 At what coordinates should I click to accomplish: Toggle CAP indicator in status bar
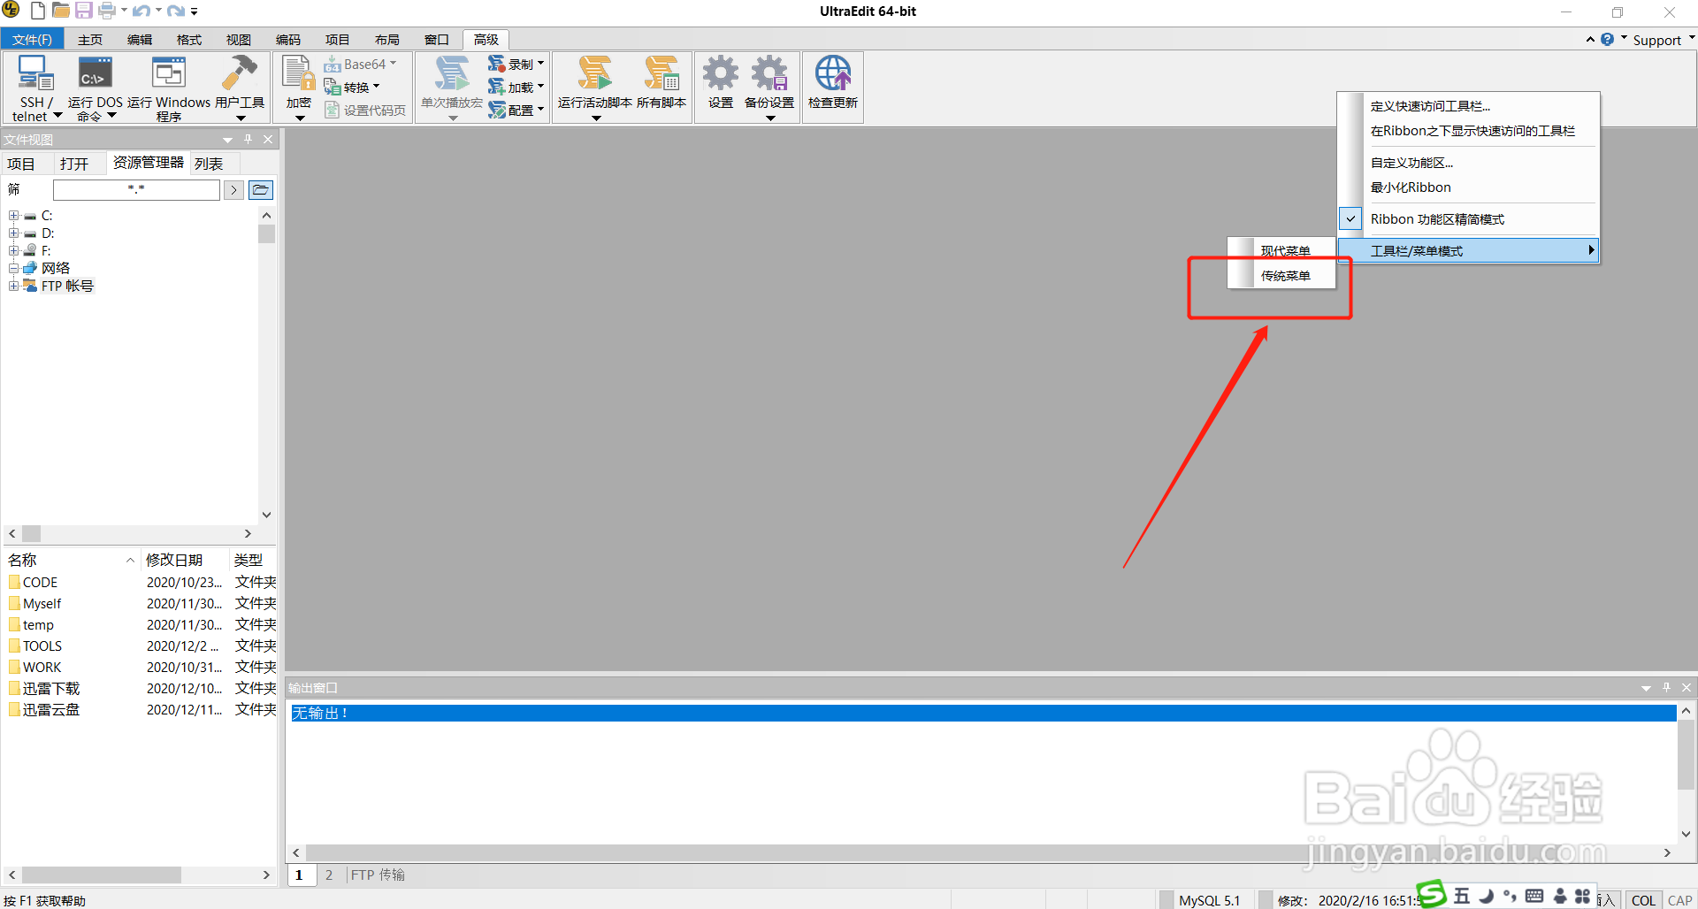(1679, 900)
